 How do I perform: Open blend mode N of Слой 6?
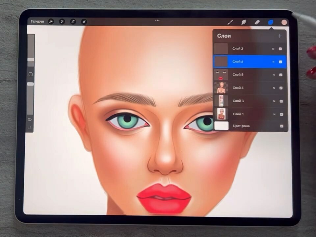pos(274,62)
